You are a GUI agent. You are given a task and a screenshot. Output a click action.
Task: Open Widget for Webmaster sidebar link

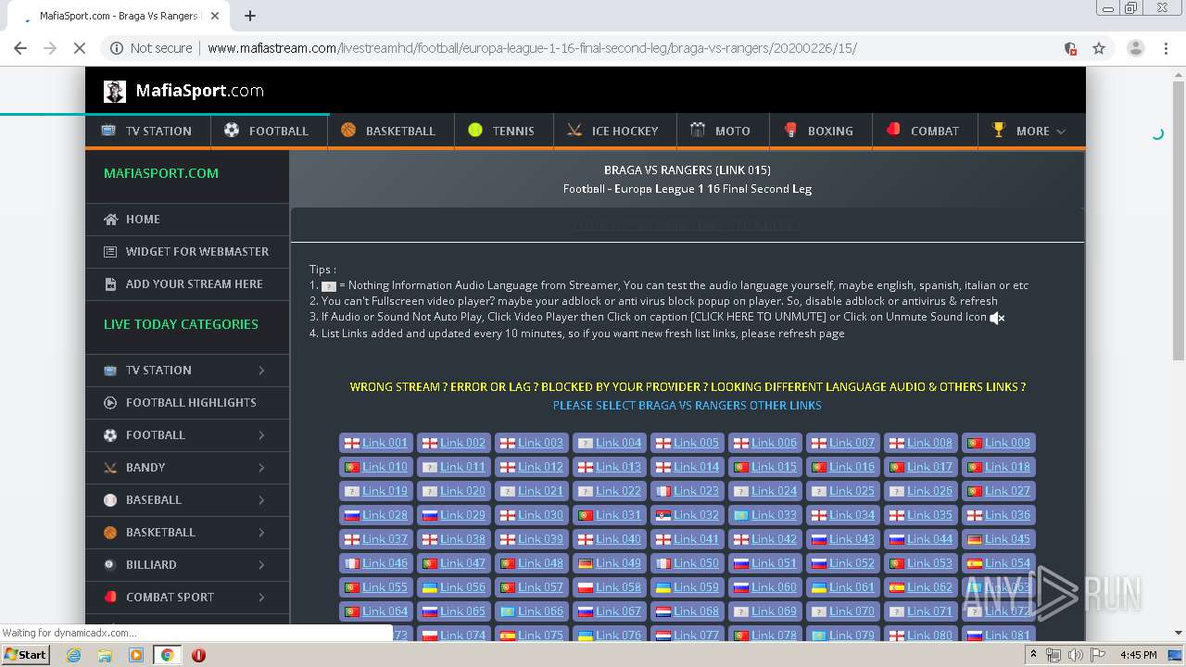(187, 252)
